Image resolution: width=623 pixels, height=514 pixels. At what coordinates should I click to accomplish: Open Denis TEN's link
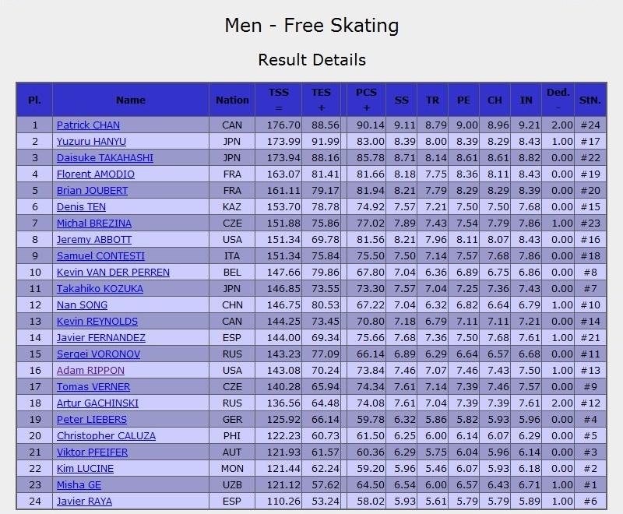[81, 207]
